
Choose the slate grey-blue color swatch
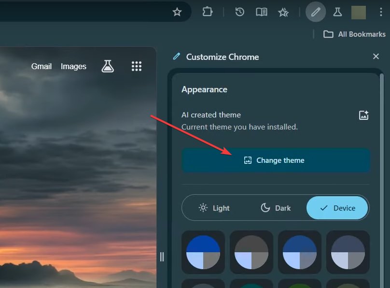[348, 252]
